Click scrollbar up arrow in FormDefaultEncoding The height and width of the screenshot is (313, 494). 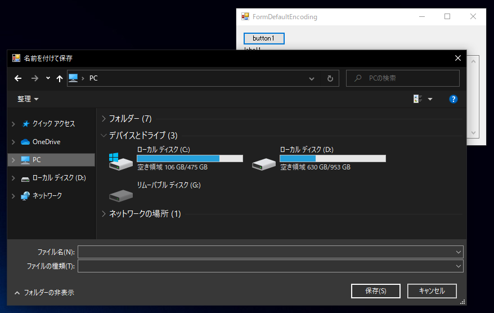click(x=473, y=61)
